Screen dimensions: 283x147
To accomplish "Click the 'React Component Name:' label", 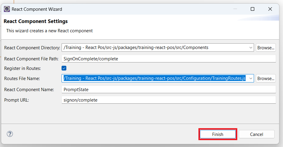I will [x=29, y=90].
